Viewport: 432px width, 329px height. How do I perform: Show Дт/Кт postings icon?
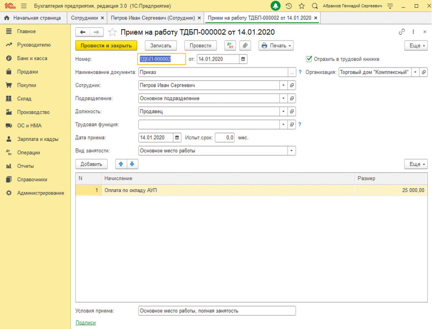click(230, 46)
